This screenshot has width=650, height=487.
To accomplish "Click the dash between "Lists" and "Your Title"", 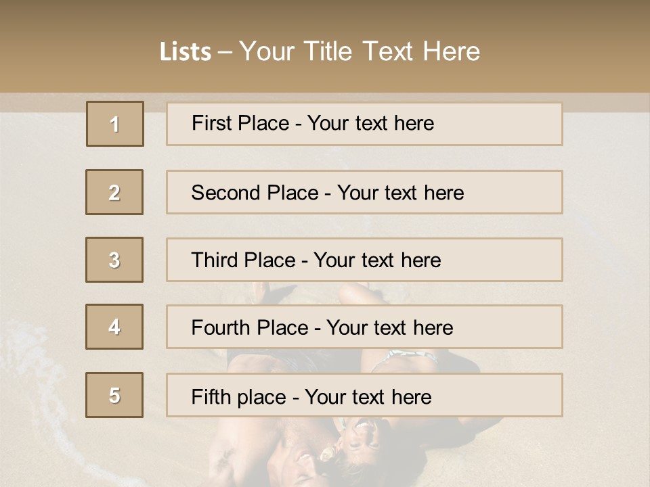I will 225,52.
